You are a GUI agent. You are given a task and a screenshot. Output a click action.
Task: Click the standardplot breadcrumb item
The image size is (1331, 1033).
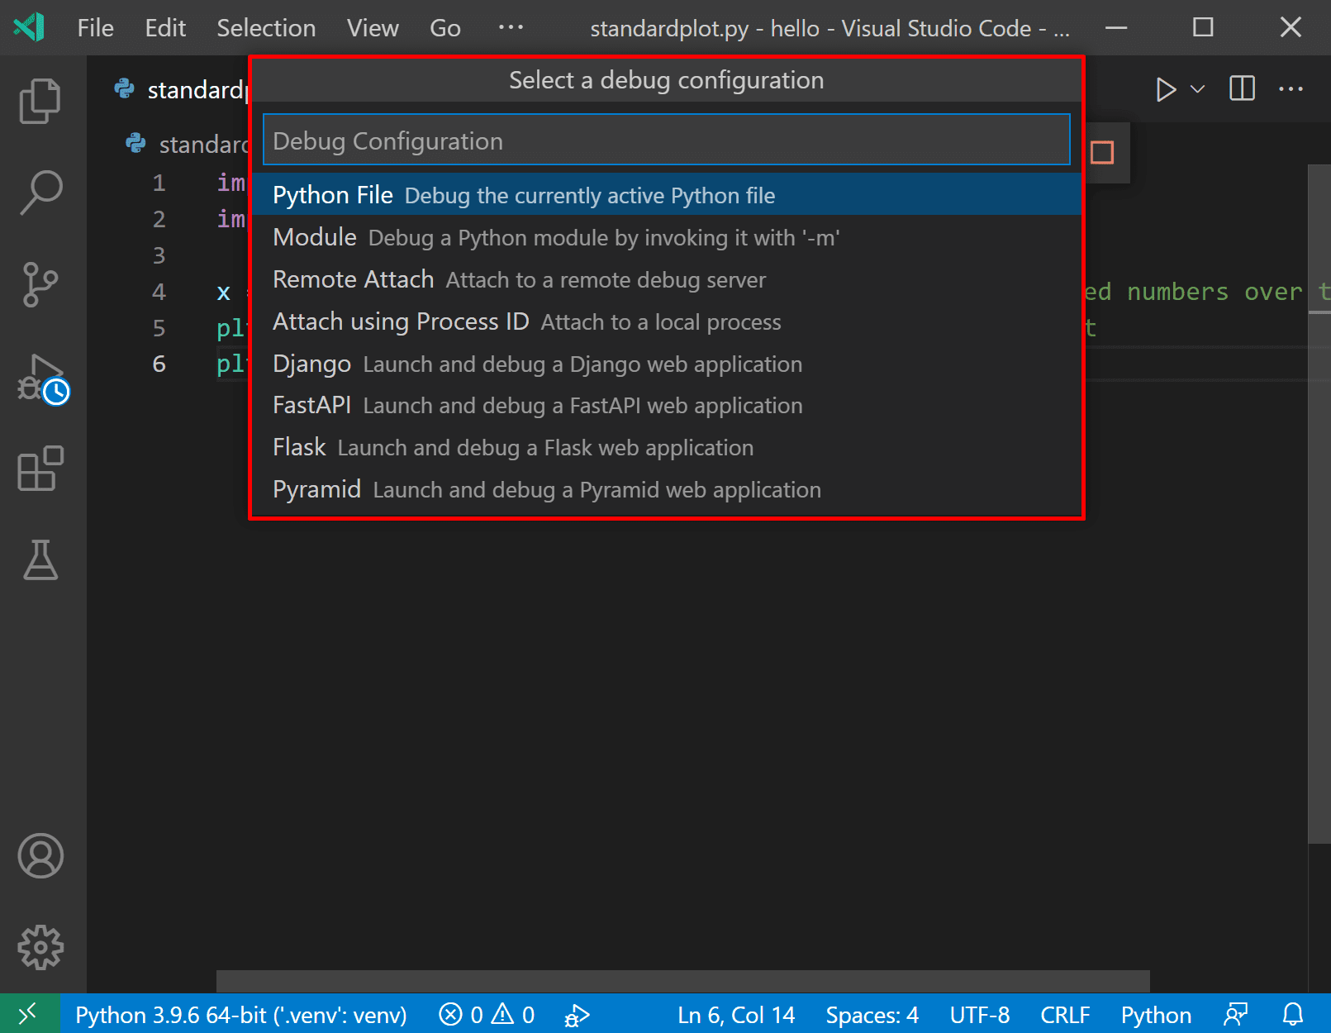coord(188,144)
